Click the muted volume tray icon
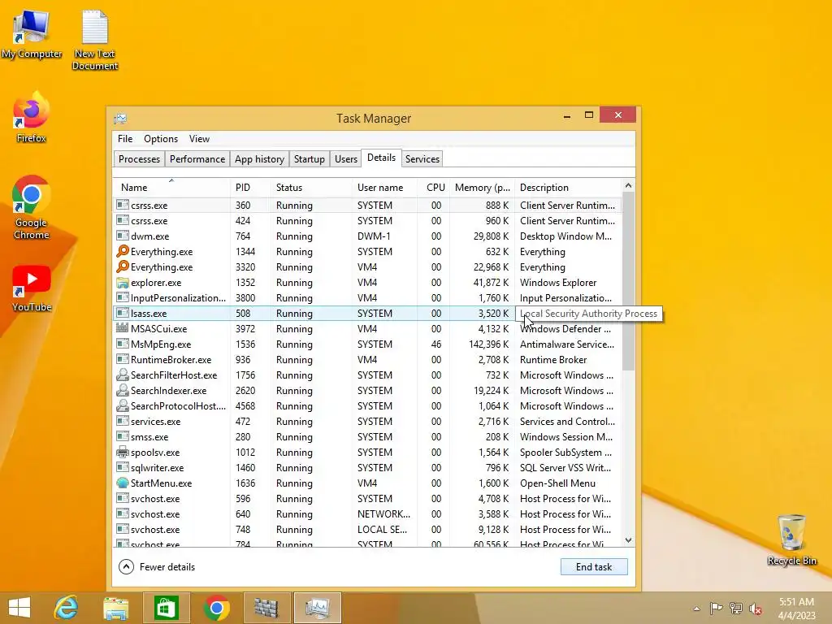 pos(755,608)
